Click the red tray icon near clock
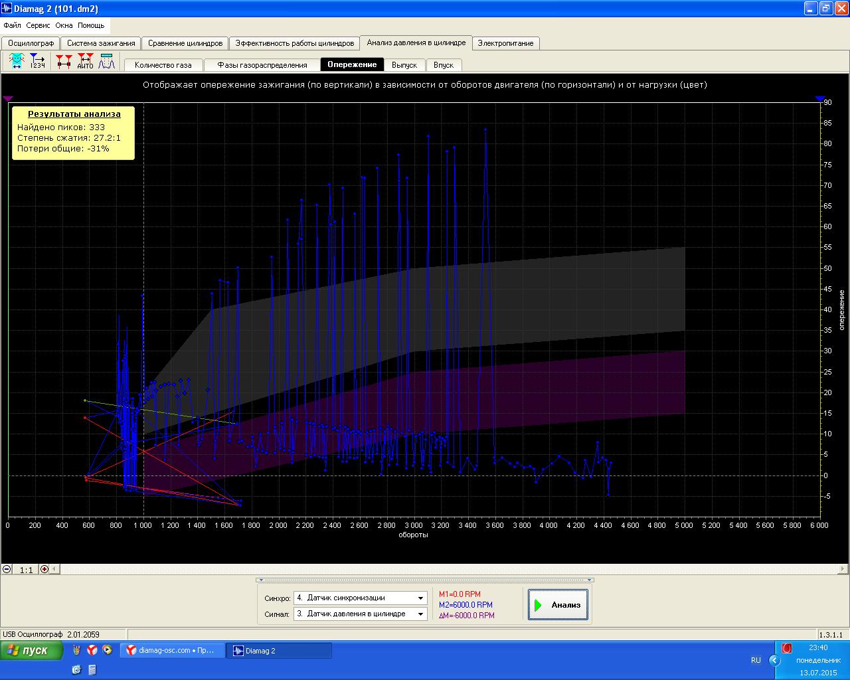The height and width of the screenshot is (680, 850). point(787,647)
